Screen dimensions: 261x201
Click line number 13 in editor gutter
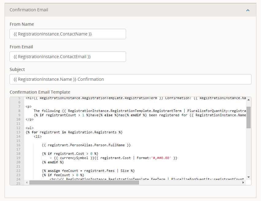[x=18, y=132]
